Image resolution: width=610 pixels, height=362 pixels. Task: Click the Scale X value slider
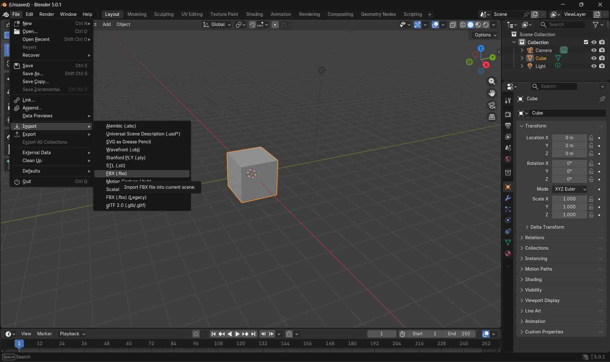point(569,199)
